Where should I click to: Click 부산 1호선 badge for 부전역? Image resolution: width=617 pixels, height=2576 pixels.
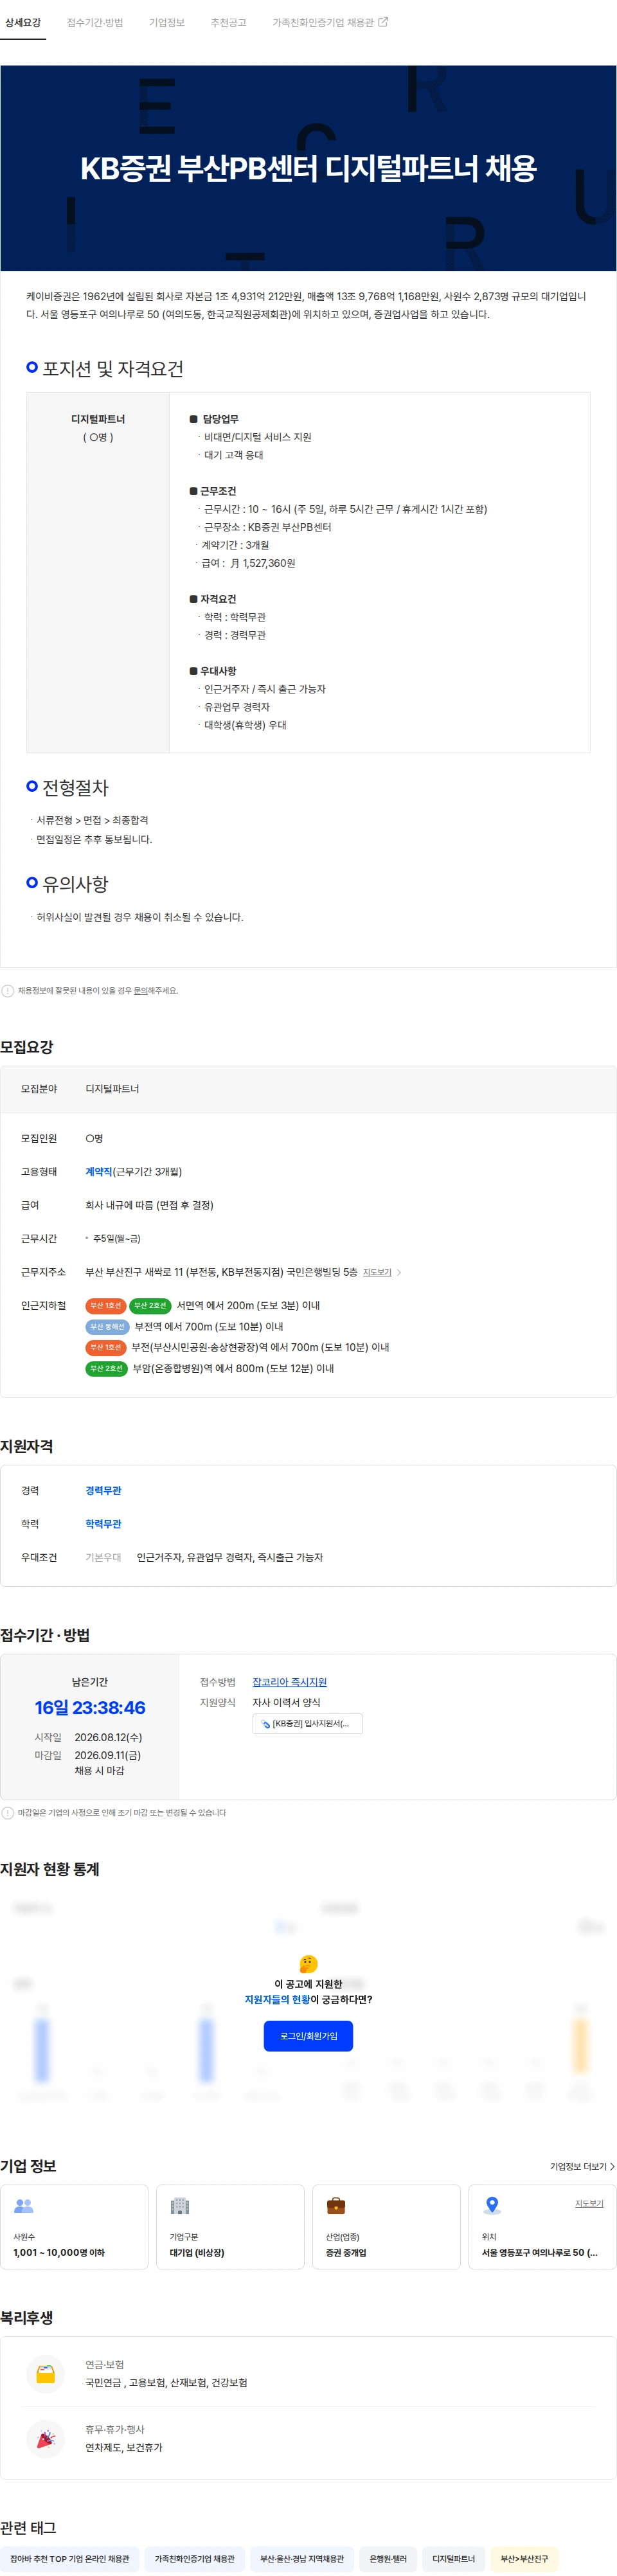tap(105, 1348)
